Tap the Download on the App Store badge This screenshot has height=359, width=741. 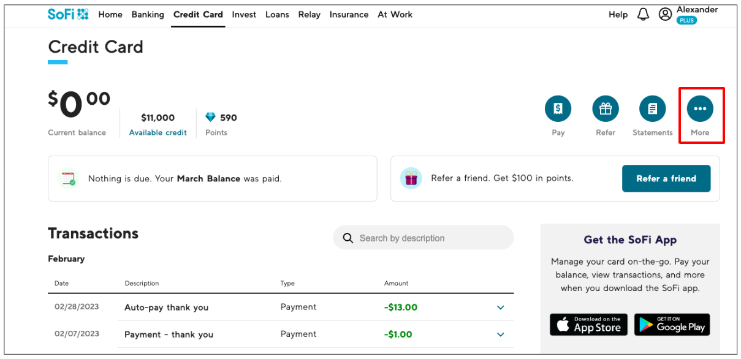point(586,324)
